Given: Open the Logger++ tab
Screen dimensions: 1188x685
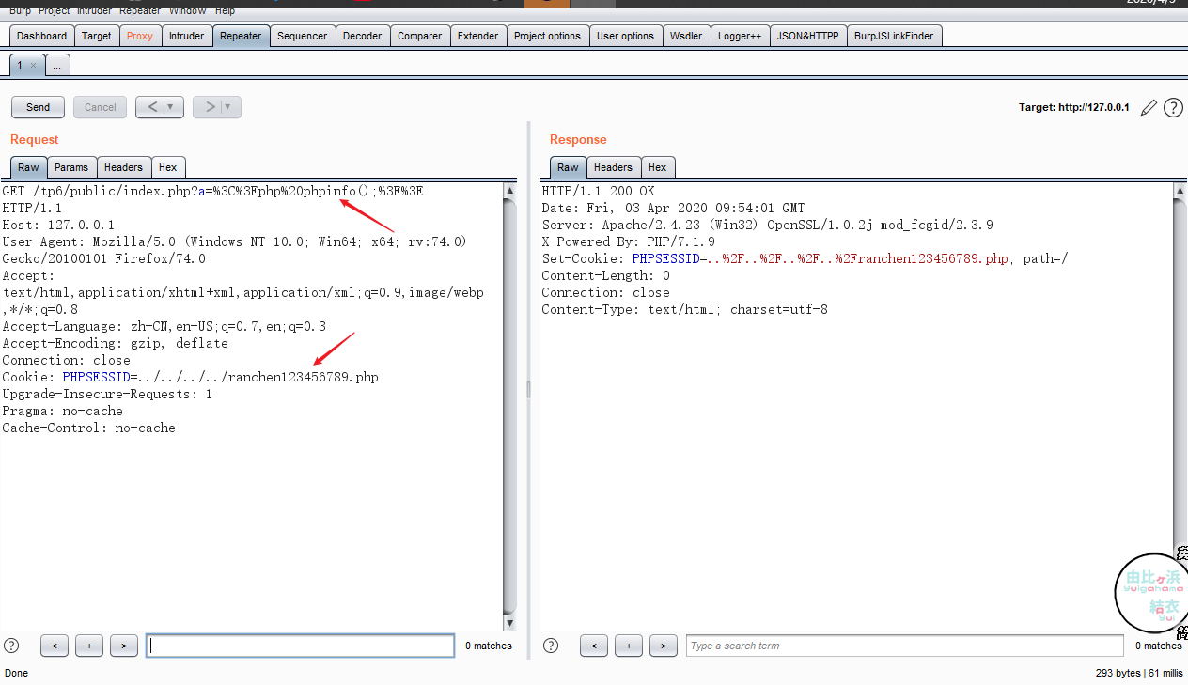Looking at the screenshot, I should (740, 36).
